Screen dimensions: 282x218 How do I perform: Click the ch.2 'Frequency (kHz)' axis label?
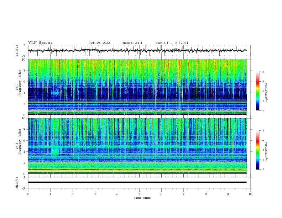tap(20, 142)
